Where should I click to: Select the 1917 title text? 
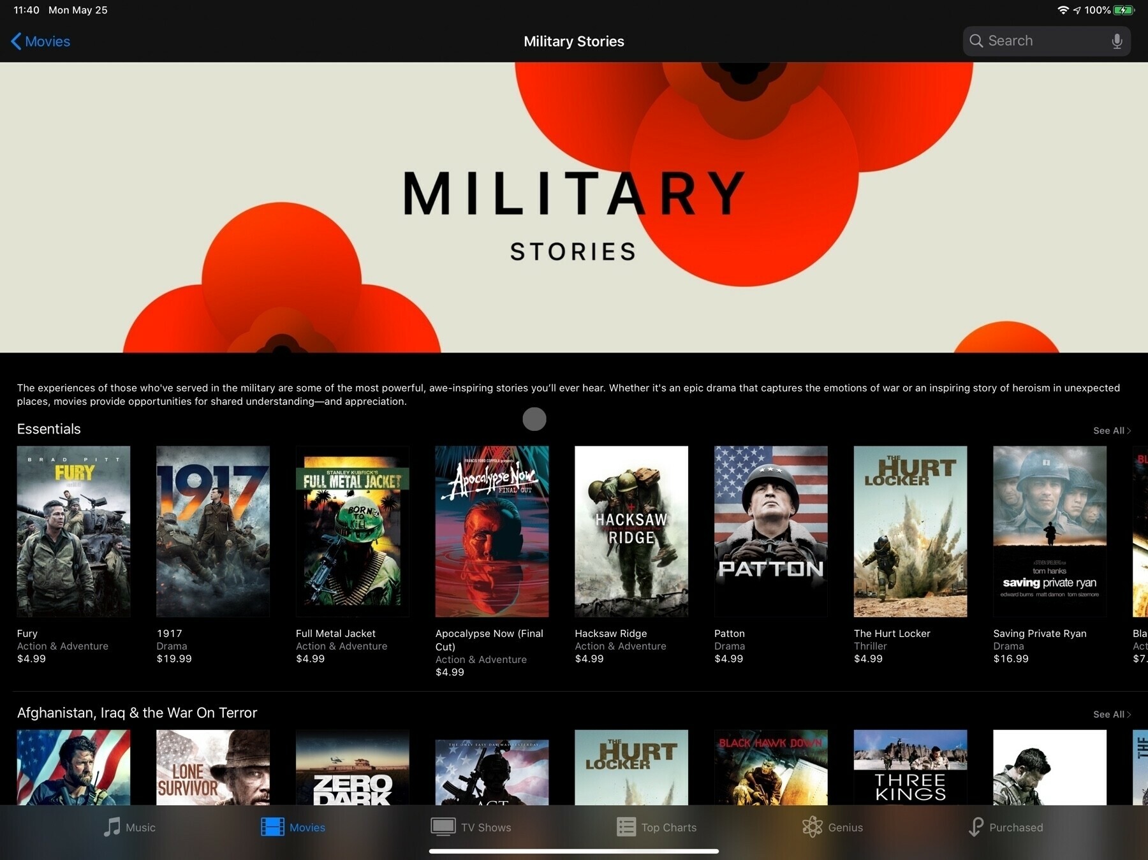pos(170,634)
